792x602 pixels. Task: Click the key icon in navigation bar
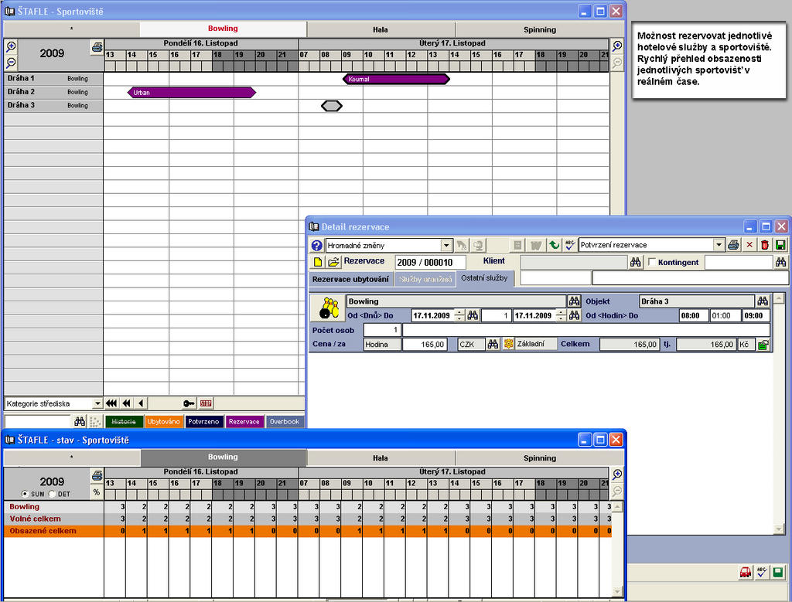click(x=189, y=403)
